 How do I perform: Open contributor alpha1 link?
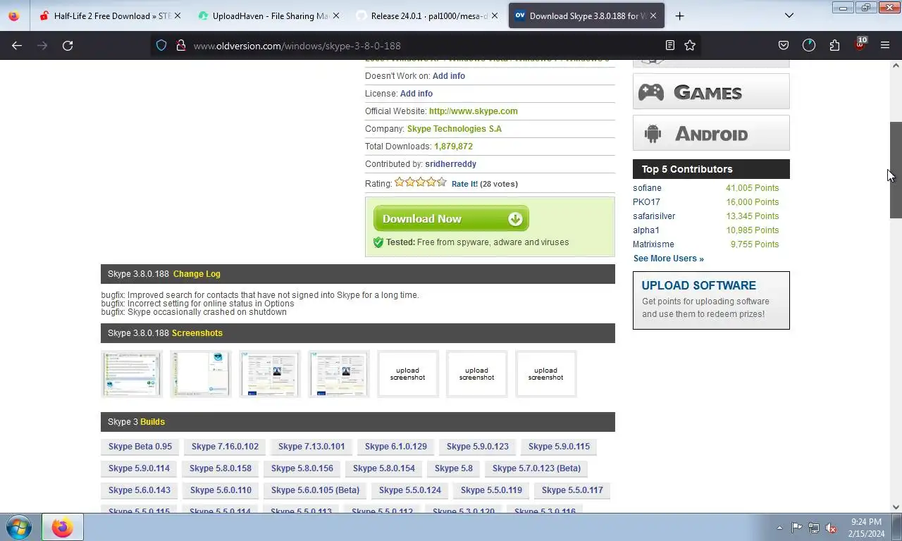646,230
